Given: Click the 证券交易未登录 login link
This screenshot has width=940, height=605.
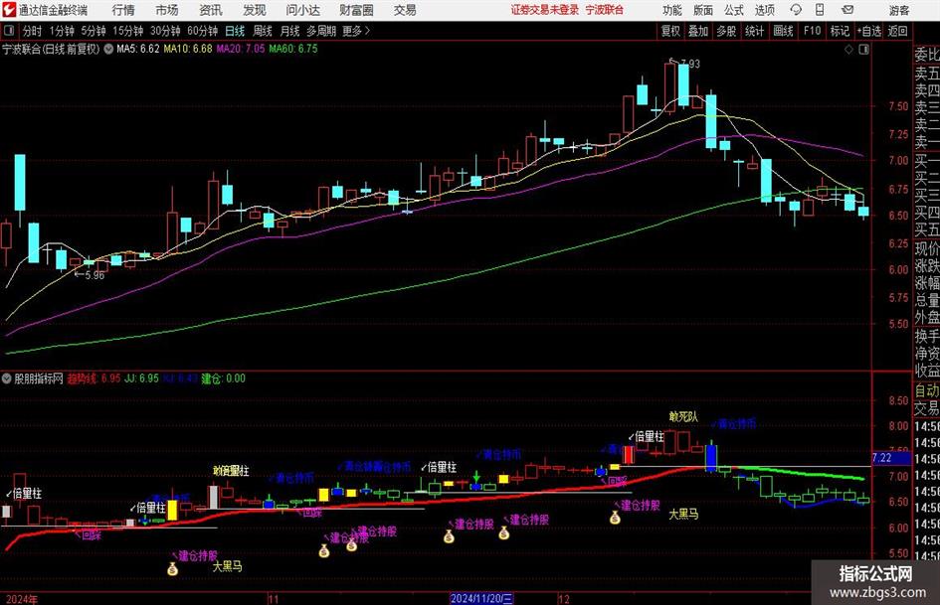Looking at the screenshot, I should [x=545, y=10].
